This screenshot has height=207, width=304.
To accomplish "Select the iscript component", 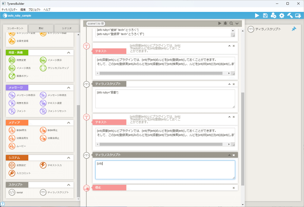I will [16, 192].
